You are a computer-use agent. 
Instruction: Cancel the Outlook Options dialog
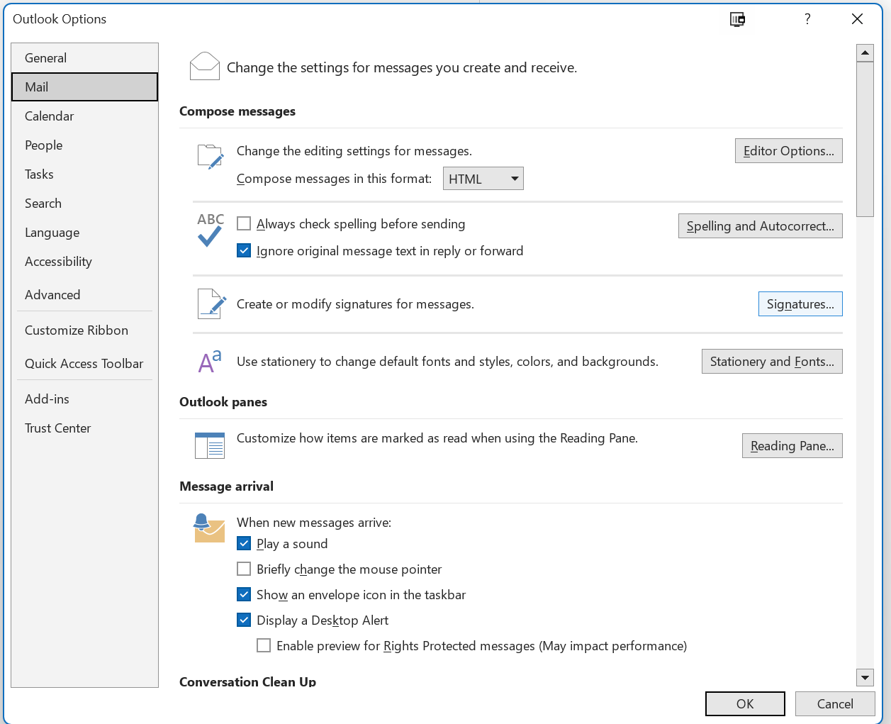[835, 704]
